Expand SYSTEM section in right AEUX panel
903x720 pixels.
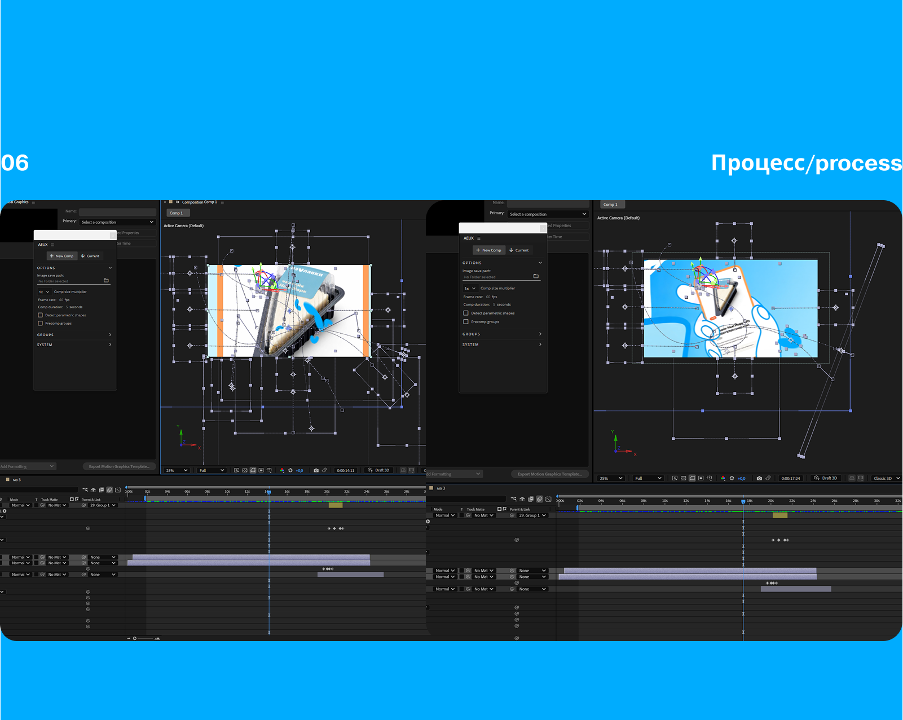point(502,344)
